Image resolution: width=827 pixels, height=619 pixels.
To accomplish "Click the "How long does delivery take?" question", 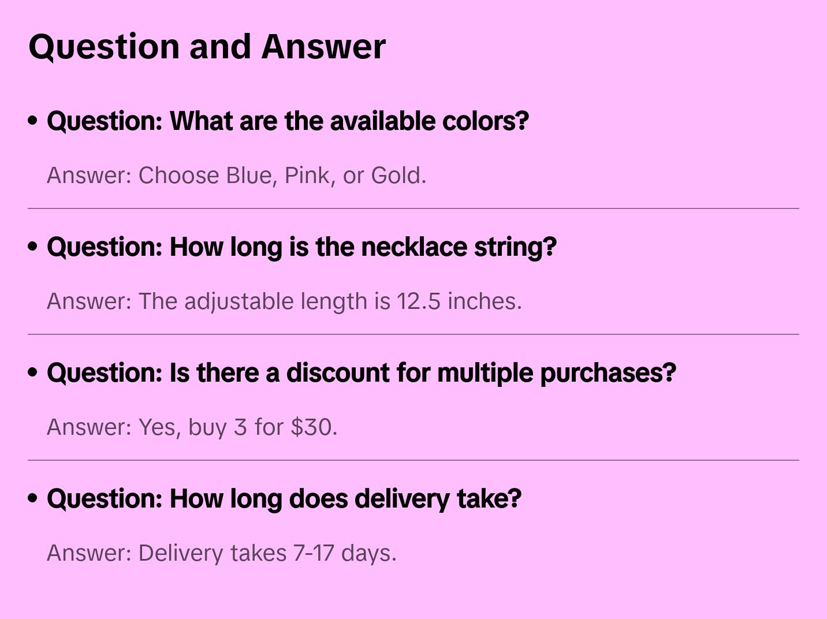I will [x=284, y=499].
